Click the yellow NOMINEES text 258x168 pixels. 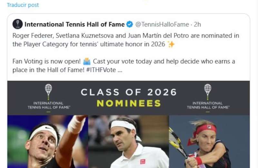click(x=129, y=103)
